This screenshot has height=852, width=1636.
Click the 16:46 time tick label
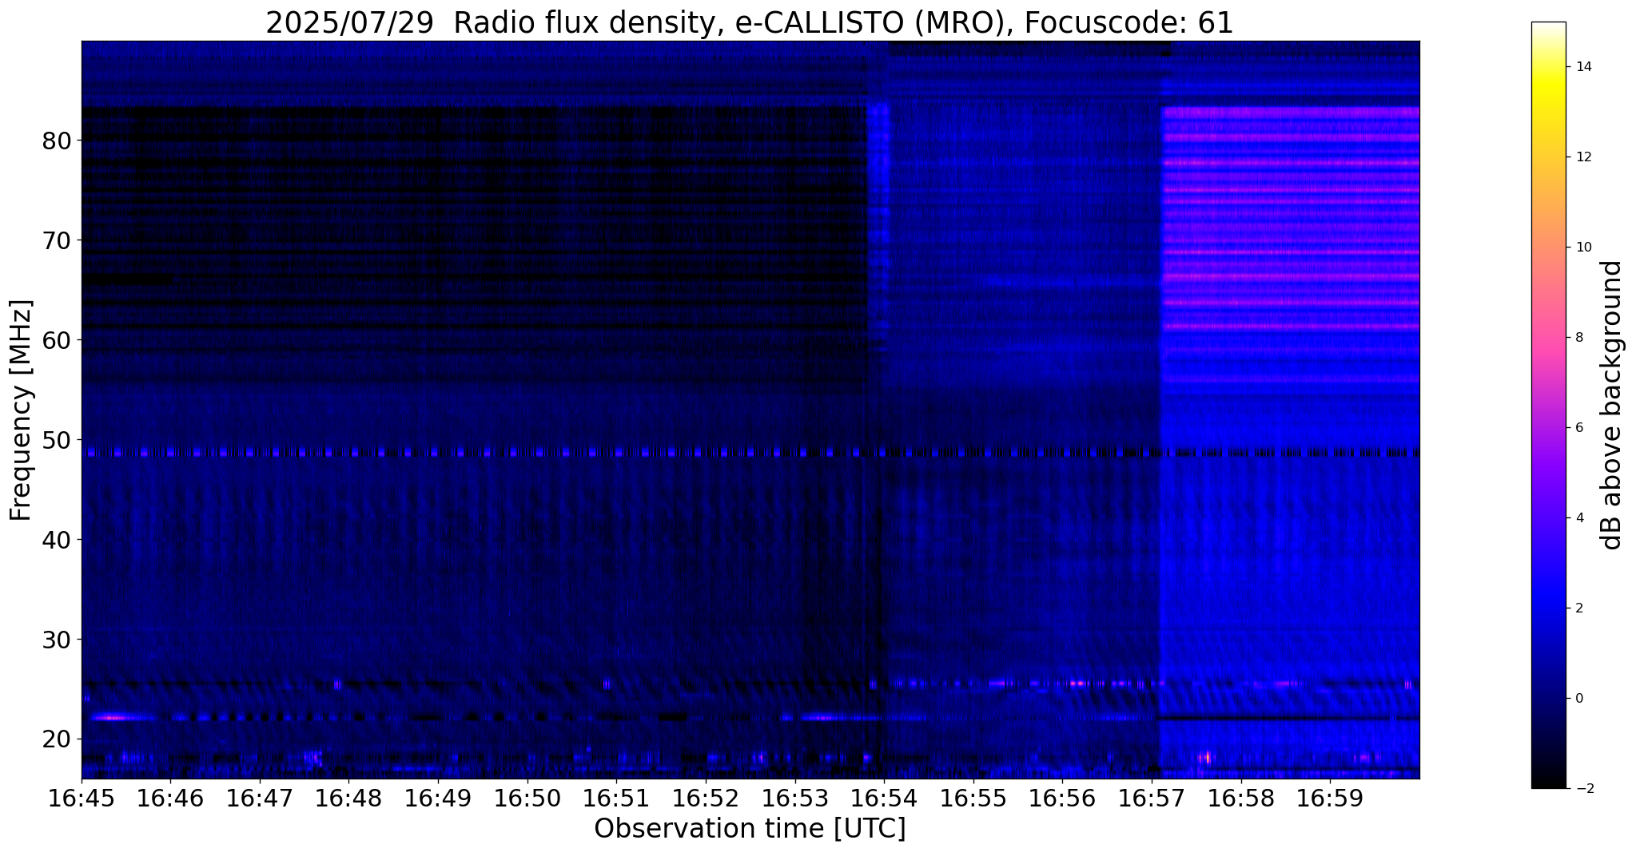(x=170, y=798)
